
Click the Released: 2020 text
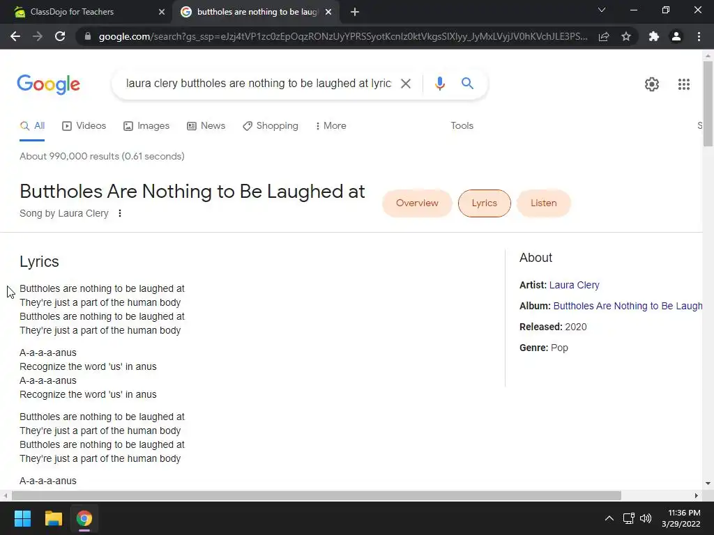click(x=553, y=327)
